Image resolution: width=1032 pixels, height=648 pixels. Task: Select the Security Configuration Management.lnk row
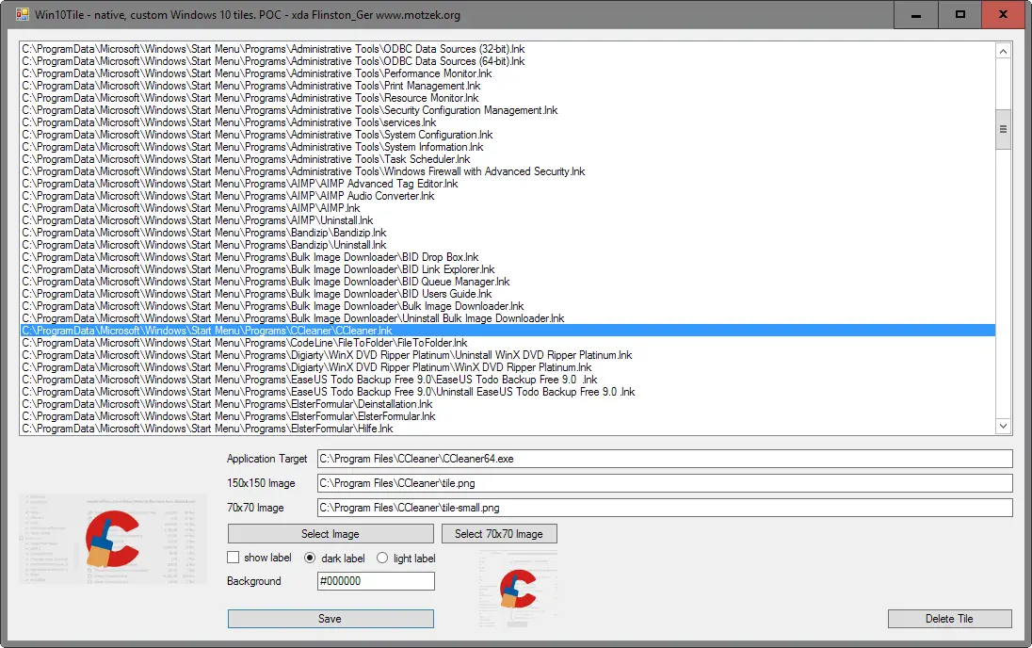(x=508, y=110)
